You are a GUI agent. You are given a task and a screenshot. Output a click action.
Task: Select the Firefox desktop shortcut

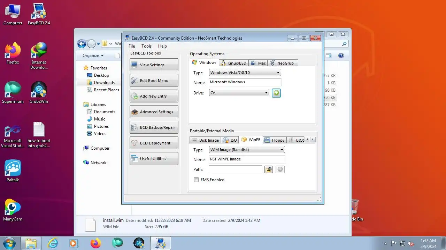13,53
